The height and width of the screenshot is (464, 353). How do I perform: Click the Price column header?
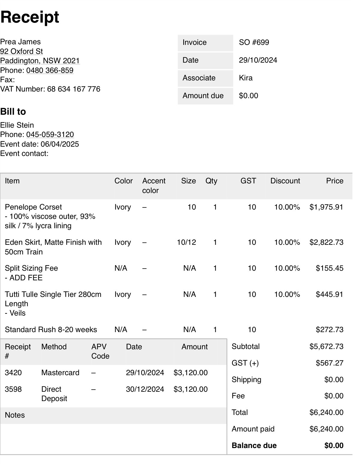[x=335, y=181]
